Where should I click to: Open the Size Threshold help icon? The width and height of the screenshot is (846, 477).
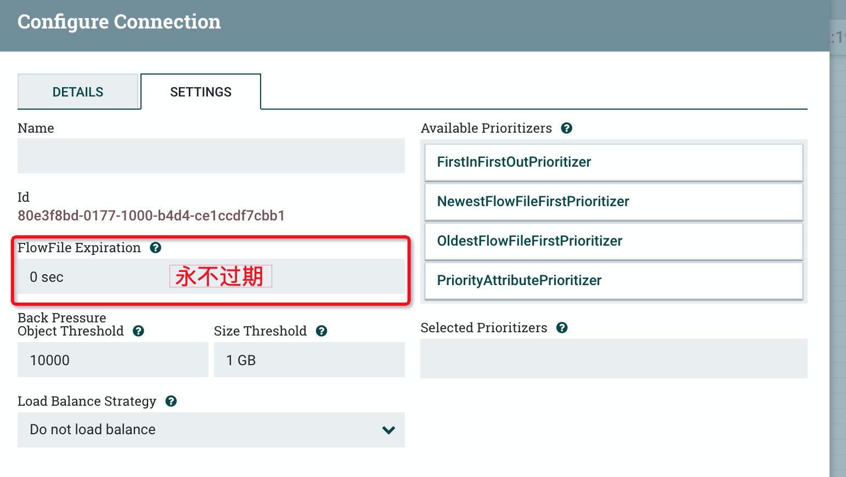tap(323, 331)
